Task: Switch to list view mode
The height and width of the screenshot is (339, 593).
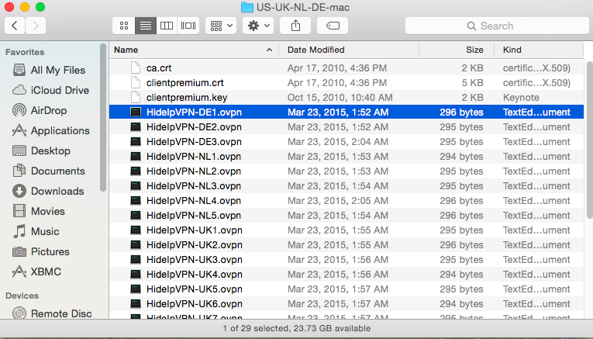Action: coord(144,26)
